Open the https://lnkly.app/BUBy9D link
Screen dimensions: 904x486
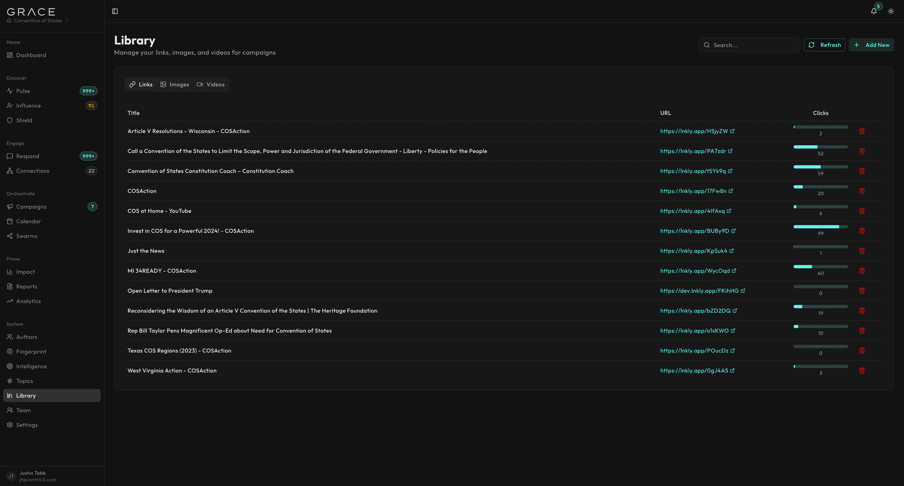coord(694,231)
